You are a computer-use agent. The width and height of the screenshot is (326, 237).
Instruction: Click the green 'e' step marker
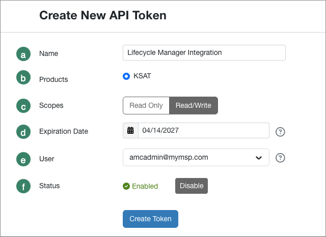23,159
